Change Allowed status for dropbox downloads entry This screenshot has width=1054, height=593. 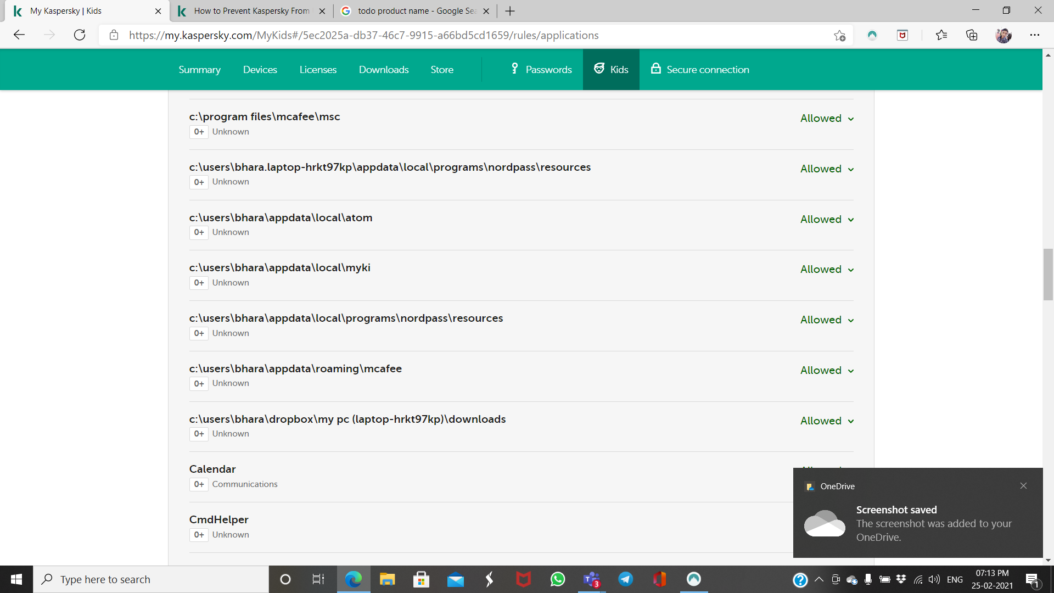[827, 421]
